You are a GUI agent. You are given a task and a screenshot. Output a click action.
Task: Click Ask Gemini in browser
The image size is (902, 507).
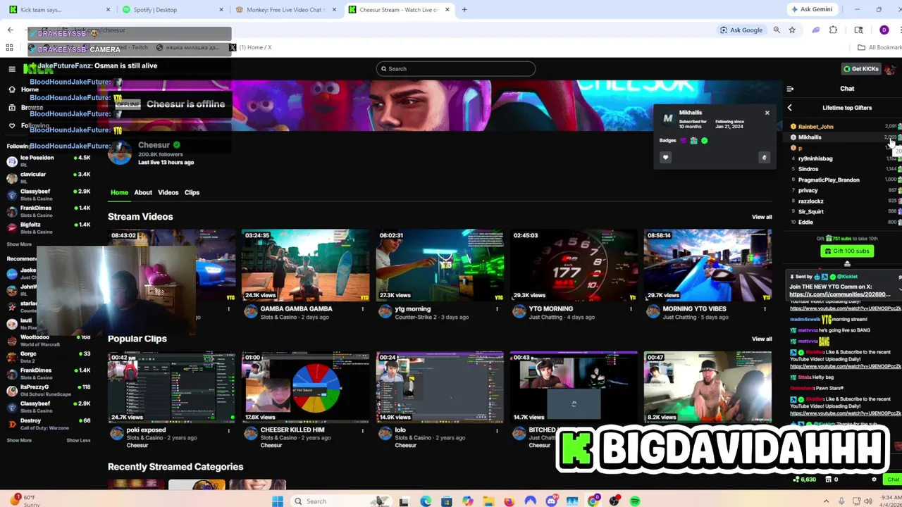tap(812, 9)
